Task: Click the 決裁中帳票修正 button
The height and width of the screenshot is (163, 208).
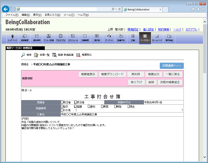Action: (x=170, y=82)
